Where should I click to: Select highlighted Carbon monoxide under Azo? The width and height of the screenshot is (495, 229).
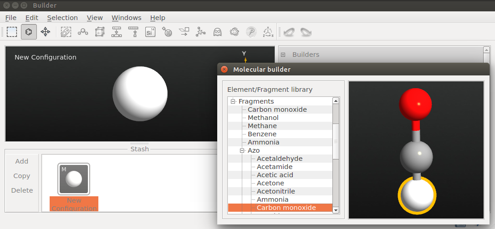coord(286,208)
